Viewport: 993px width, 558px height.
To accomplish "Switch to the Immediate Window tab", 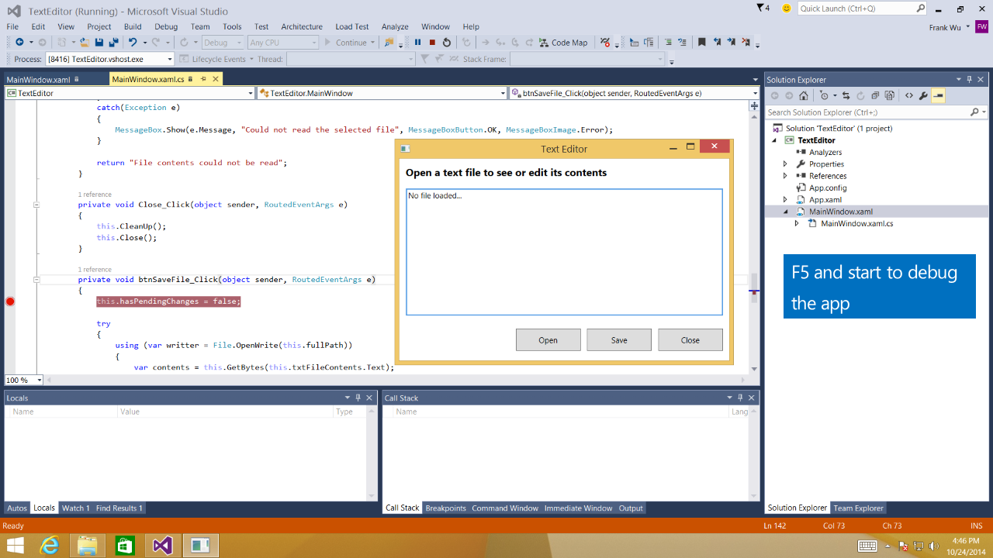I will [x=578, y=508].
